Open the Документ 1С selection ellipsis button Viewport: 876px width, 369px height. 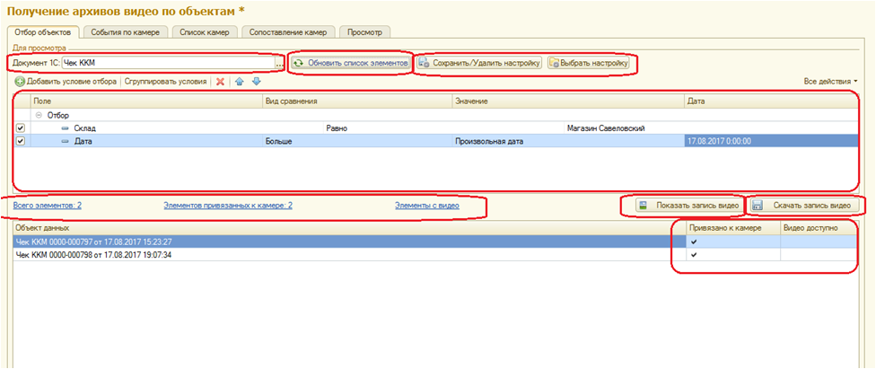[279, 63]
